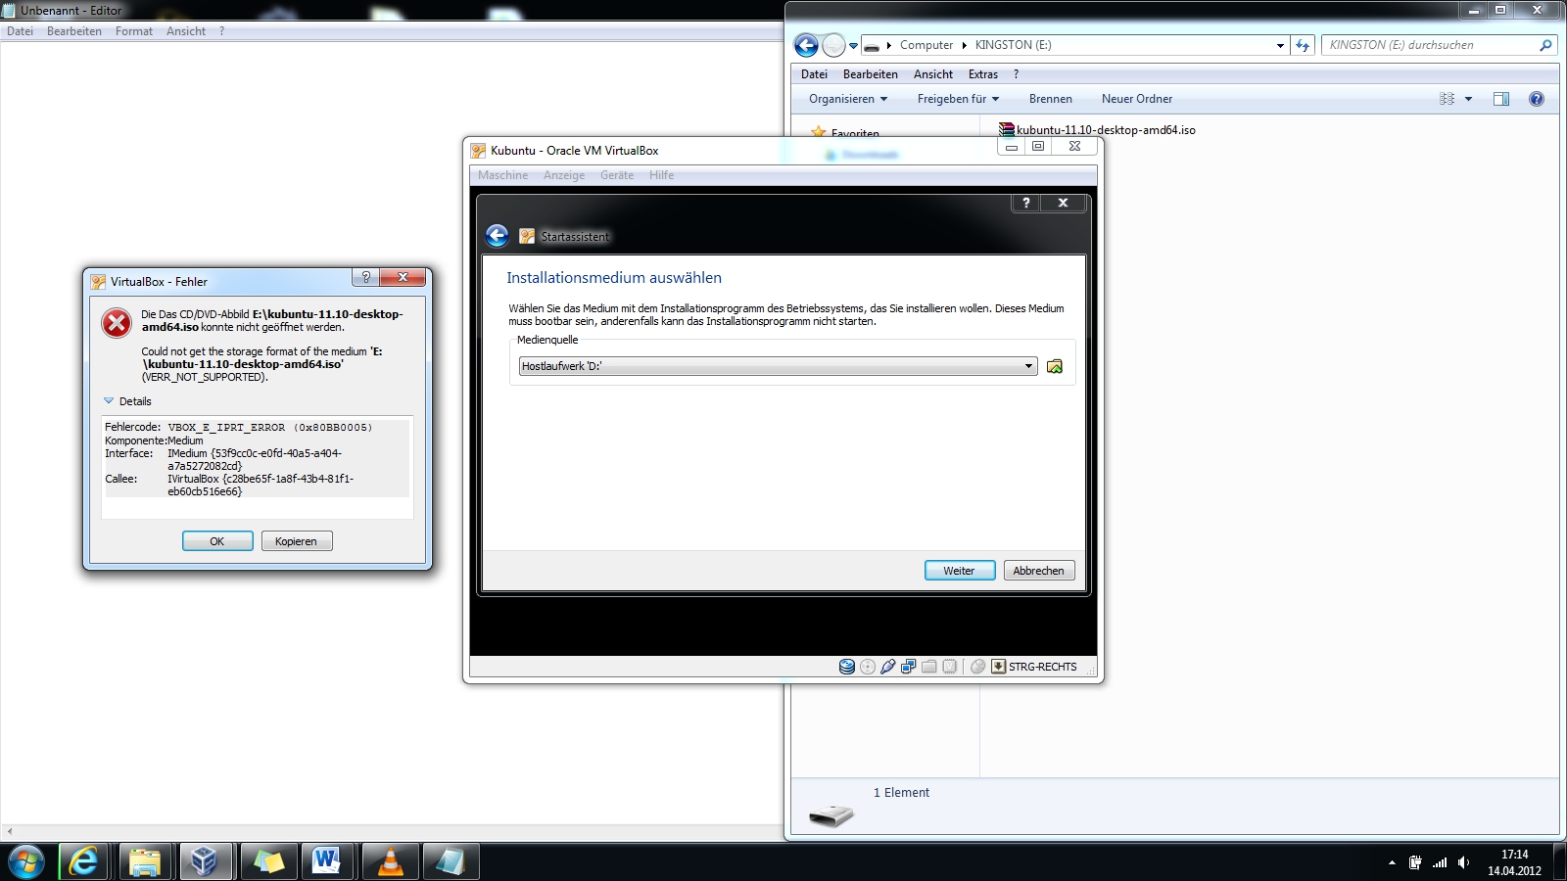The height and width of the screenshot is (881, 1567).
Task: Click OK in the VirtualBox Fehler dialog
Action: click(x=217, y=541)
